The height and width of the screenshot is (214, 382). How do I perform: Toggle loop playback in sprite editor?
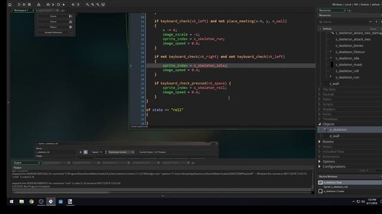(85, 152)
